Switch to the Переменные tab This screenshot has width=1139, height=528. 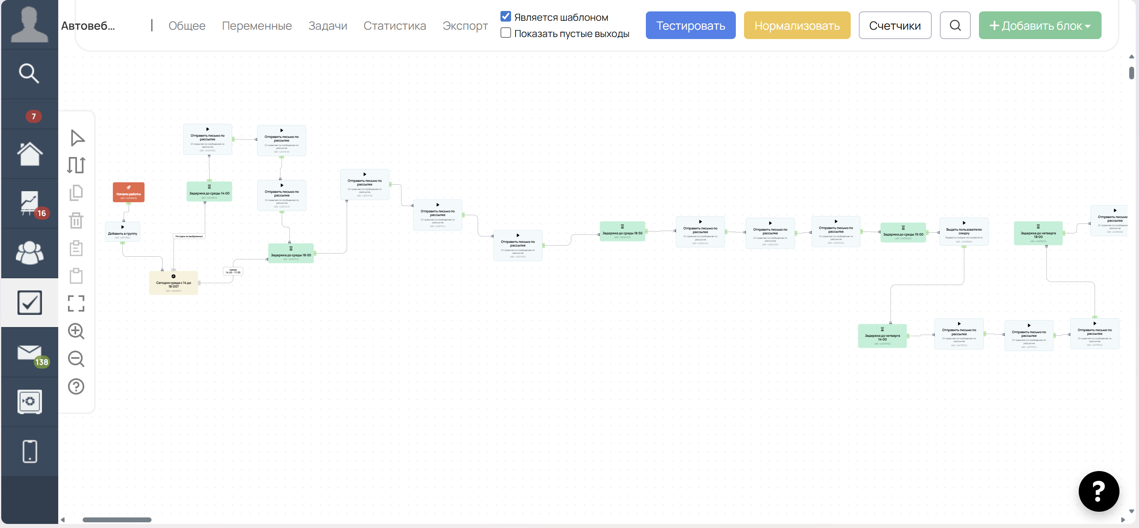coord(257,26)
